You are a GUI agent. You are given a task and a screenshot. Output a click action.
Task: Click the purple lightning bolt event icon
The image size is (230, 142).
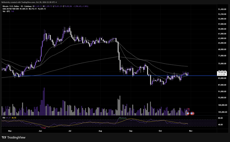pyautogui.click(x=188, y=110)
